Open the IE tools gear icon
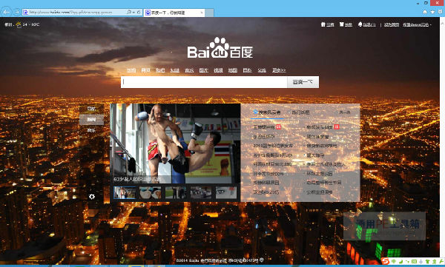Screen dimensions: 445x267 440,12
